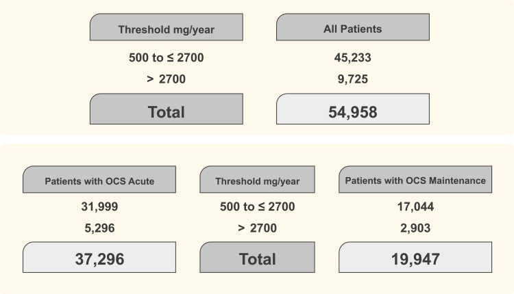Click the bottom center Total box
The image size is (514, 294).
tap(257, 259)
